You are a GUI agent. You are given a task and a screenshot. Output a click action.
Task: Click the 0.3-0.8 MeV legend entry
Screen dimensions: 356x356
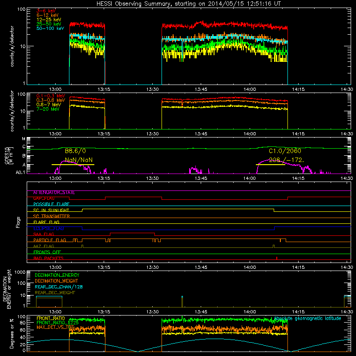coord(51,100)
